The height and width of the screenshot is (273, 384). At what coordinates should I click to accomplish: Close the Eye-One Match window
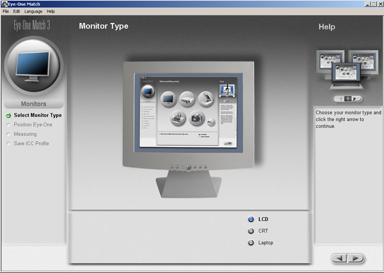coord(380,4)
